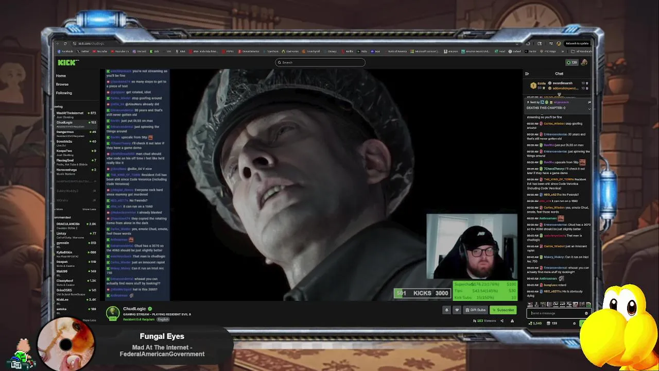This screenshot has height=371, width=659.
Task: Open the YouTube bookmark
Action: (101, 52)
